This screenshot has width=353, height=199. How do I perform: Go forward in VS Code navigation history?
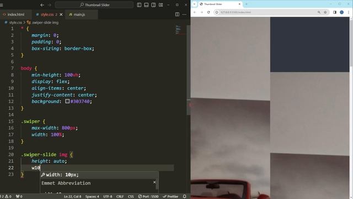[x=50, y=5]
